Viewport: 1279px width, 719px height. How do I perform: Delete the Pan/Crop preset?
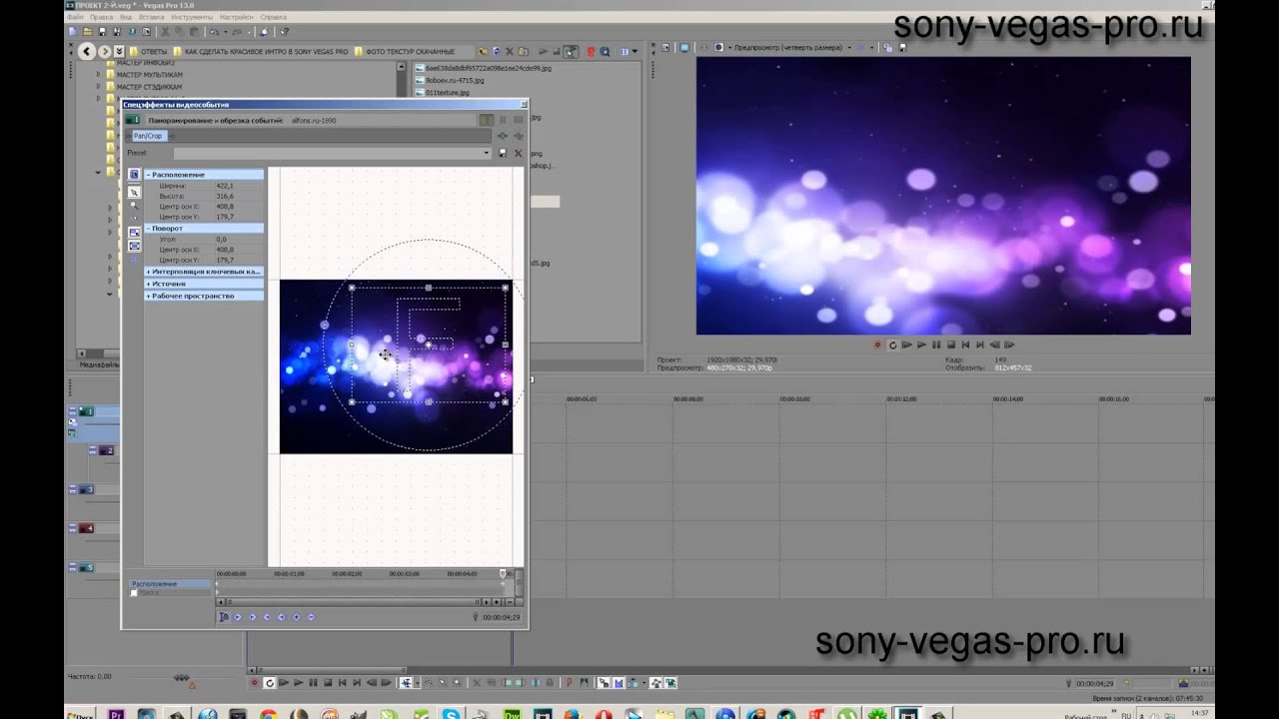518,153
